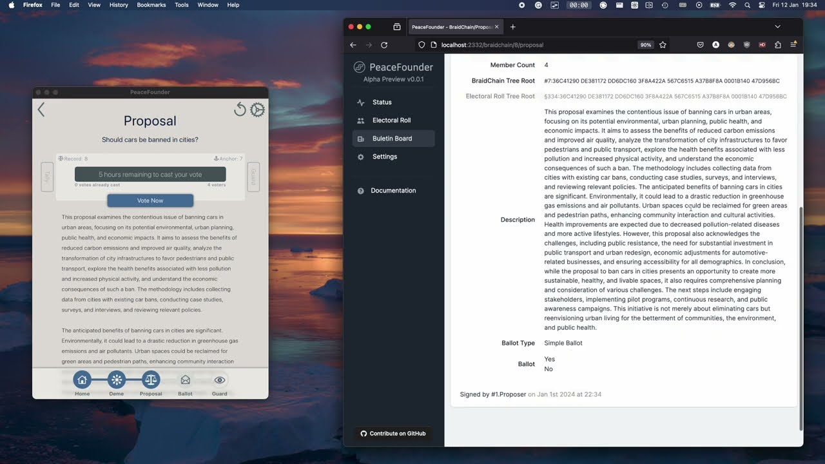Screen dimensions: 825x464
Task: Open Status in the PeaceFounder sidebar
Action: tap(394, 102)
